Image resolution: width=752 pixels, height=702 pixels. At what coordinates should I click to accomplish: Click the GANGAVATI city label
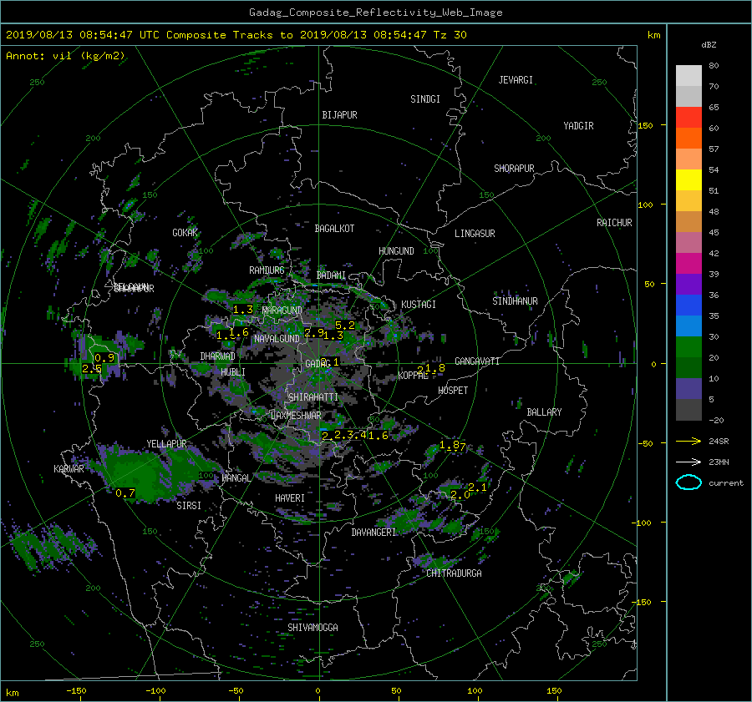click(477, 361)
